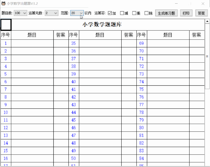This screenshot has height=167, width=210.
Task: Select the 题目 cell for row 35
Action: point(100,43)
